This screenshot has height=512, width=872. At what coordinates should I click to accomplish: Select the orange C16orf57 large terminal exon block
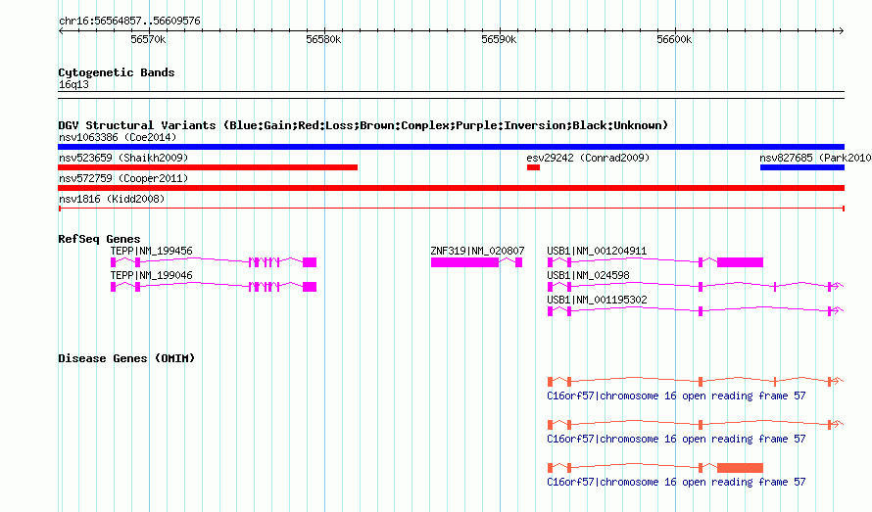point(740,468)
